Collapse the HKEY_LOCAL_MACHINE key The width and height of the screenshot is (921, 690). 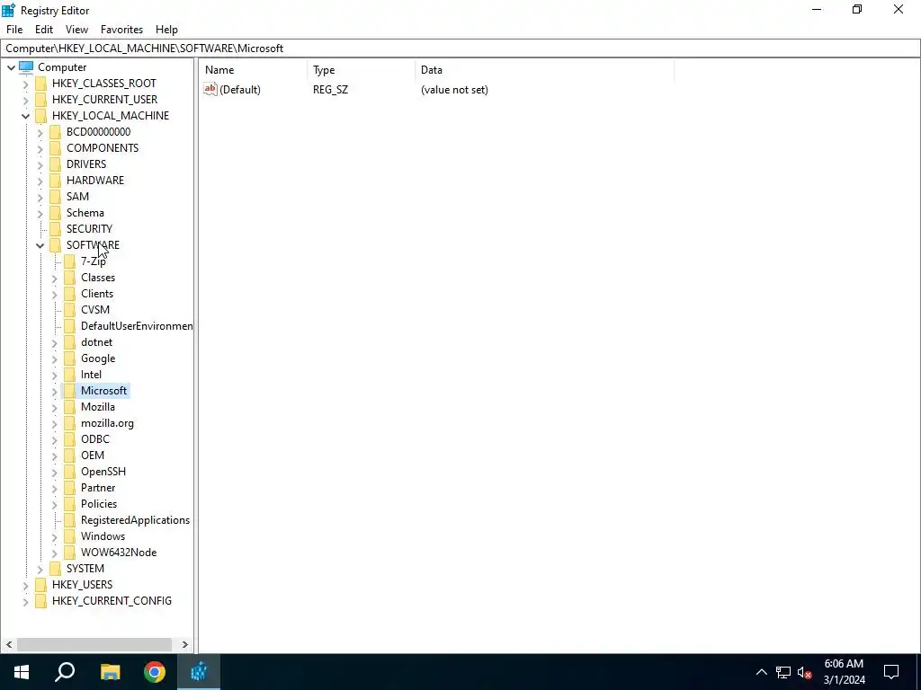(25, 116)
